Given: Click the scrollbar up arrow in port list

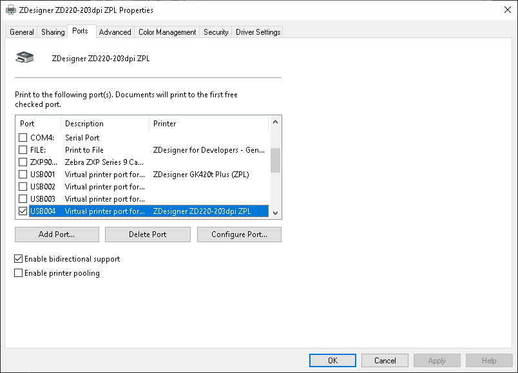Looking at the screenshot, I should (x=276, y=122).
